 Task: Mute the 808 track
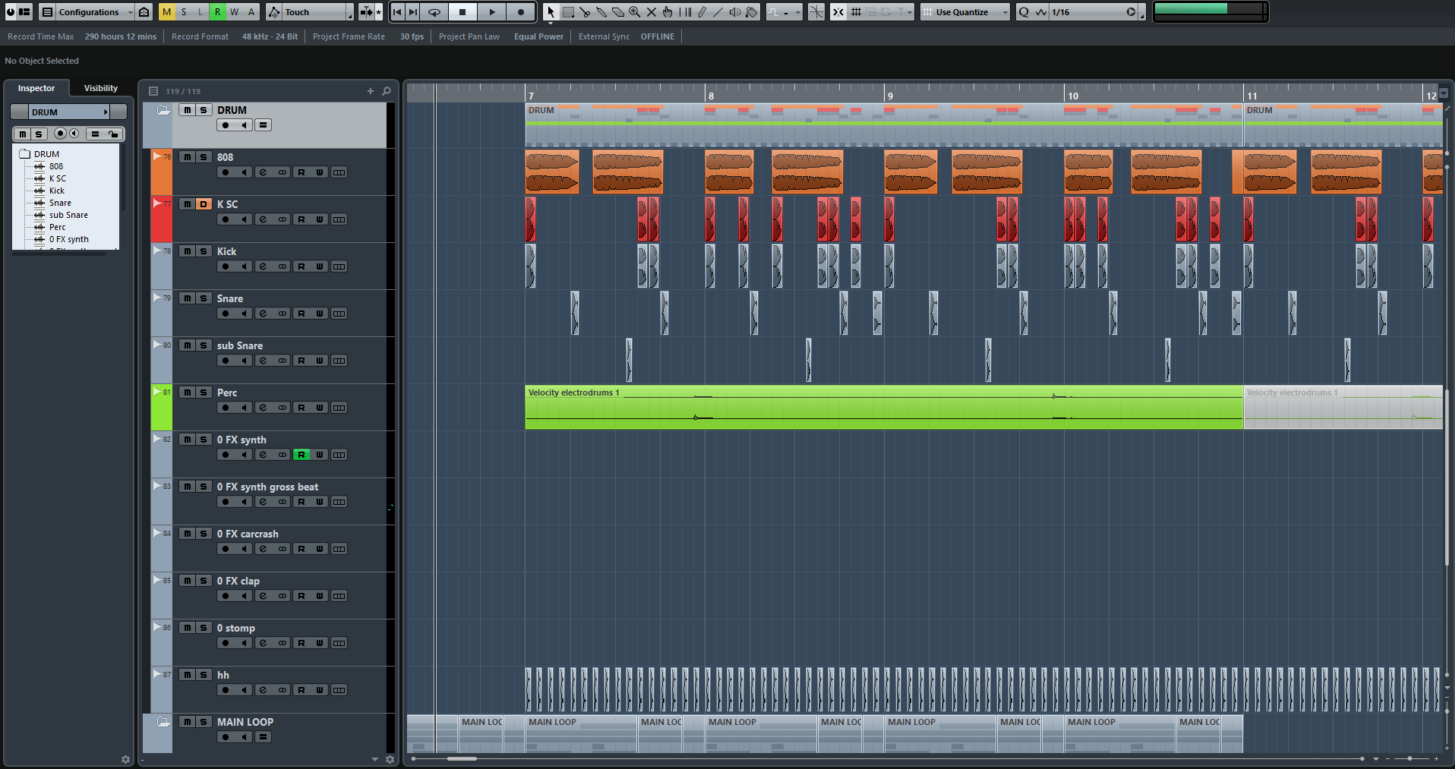click(x=187, y=157)
